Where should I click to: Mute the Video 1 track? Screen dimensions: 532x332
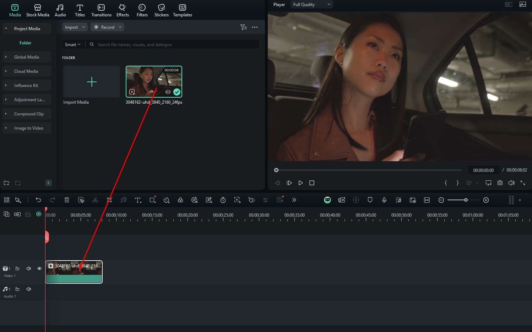(x=29, y=268)
